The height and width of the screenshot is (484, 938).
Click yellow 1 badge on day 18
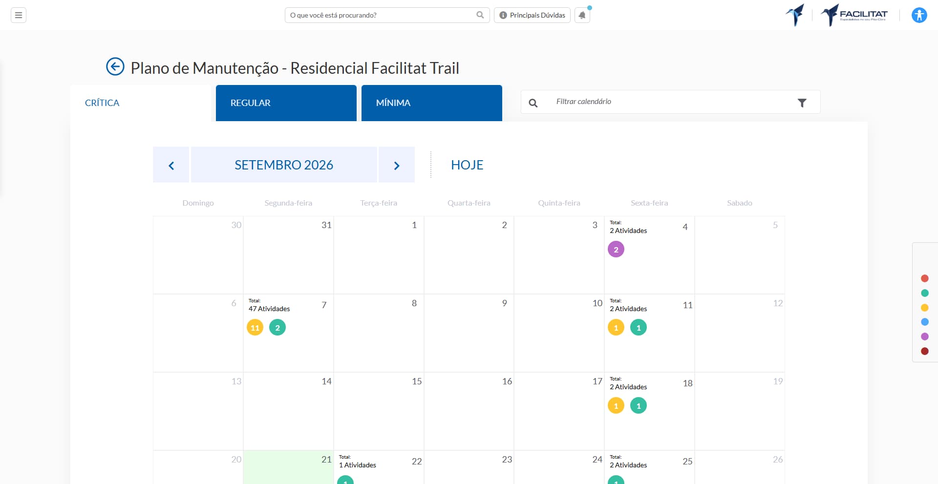(x=616, y=406)
